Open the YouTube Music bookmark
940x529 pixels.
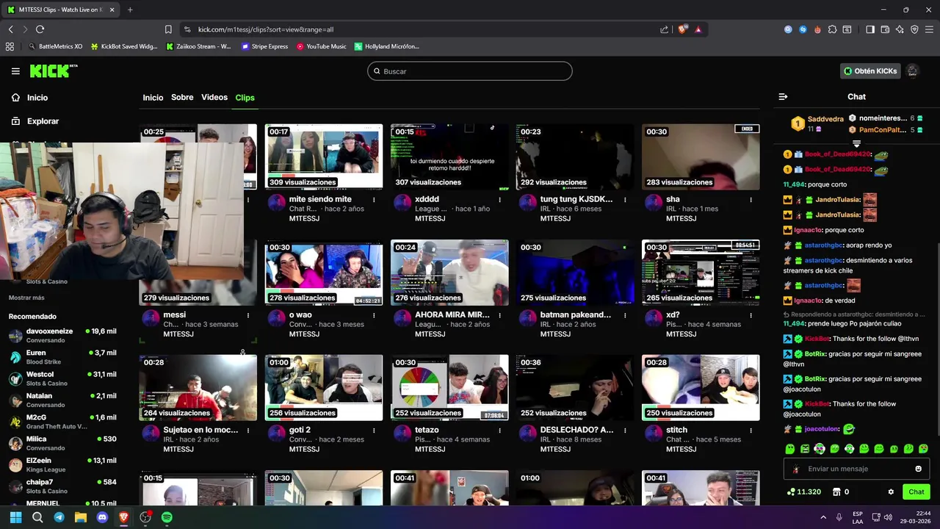click(x=321, y=46)
